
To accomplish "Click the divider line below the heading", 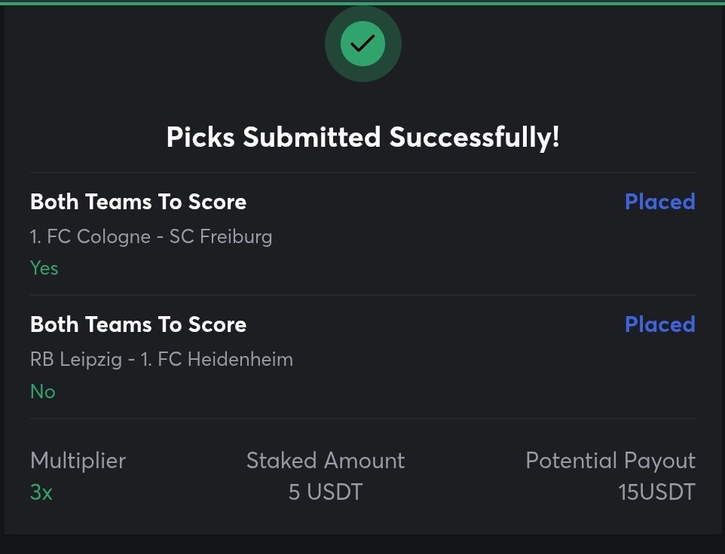I will pyautogui.click(x=363, y=172).
